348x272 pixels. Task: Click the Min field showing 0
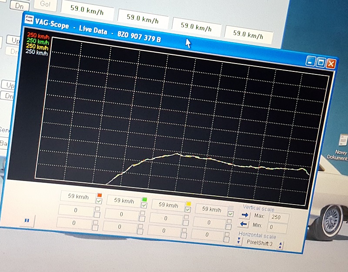278,227
